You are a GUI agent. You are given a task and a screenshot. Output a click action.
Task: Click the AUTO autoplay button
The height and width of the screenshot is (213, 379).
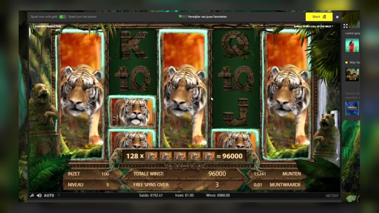click(x=49, y=195)
